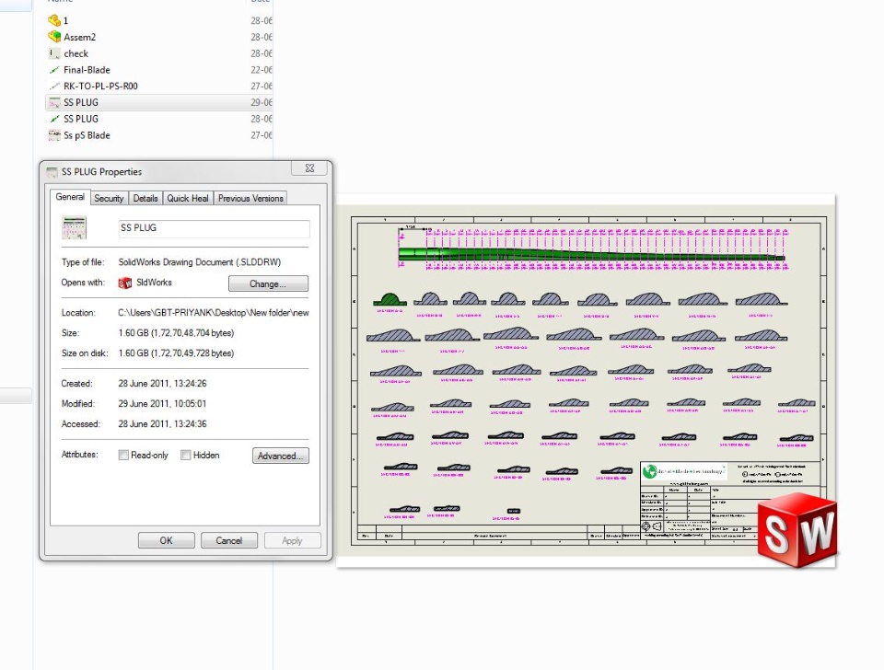Click the Ss pS Blade file name text
Image resolution: width=884 pixels, height=670 pixels.
click(x=87, y=135)
